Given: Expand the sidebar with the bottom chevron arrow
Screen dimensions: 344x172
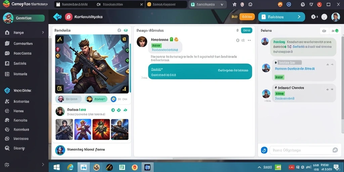Looking at the screenshot, I should point(43,165).
